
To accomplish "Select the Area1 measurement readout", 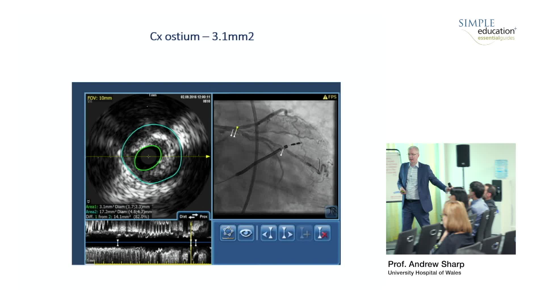I will (x=118, y=207).
